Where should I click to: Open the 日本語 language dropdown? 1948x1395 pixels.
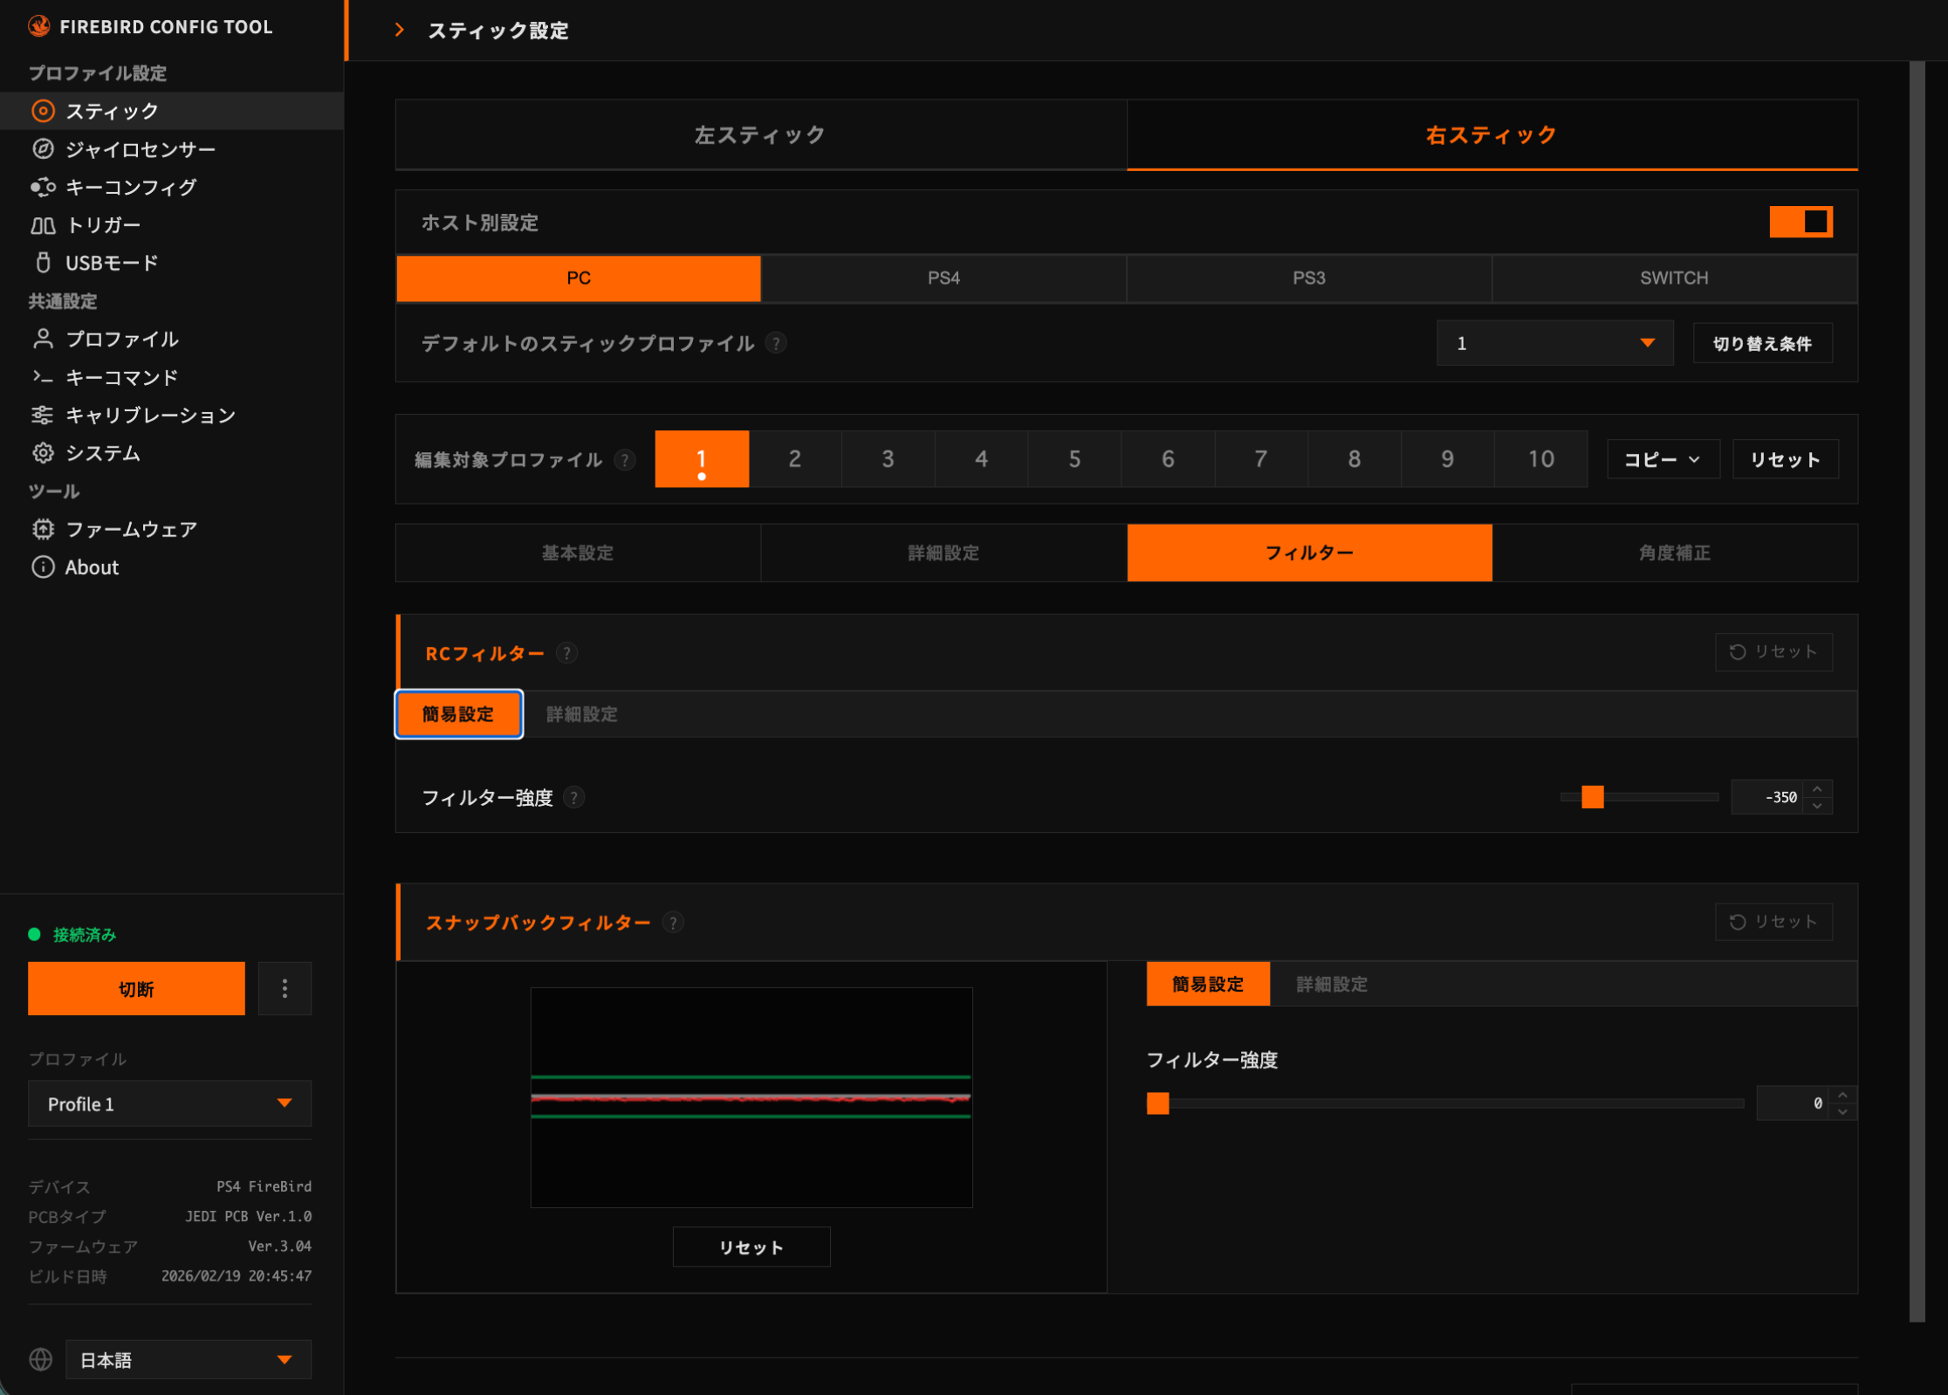[188, 1359]
